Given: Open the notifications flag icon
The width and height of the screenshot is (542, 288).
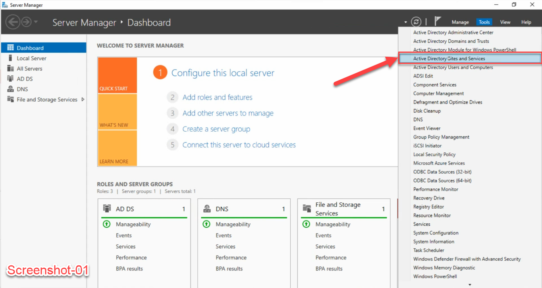Looking at the screenshot, I should coord(438,21).
